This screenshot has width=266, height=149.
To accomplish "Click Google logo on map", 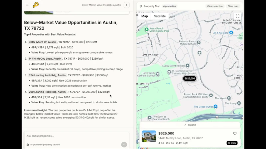I will pyautogui.click(x=143, y=148).
